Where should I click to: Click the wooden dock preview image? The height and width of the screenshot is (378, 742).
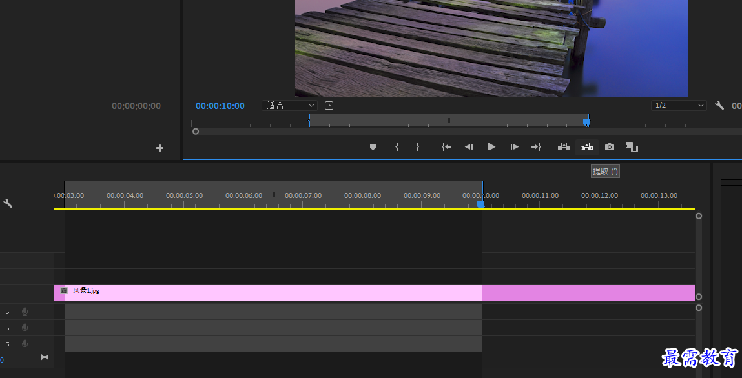point(491,48)
